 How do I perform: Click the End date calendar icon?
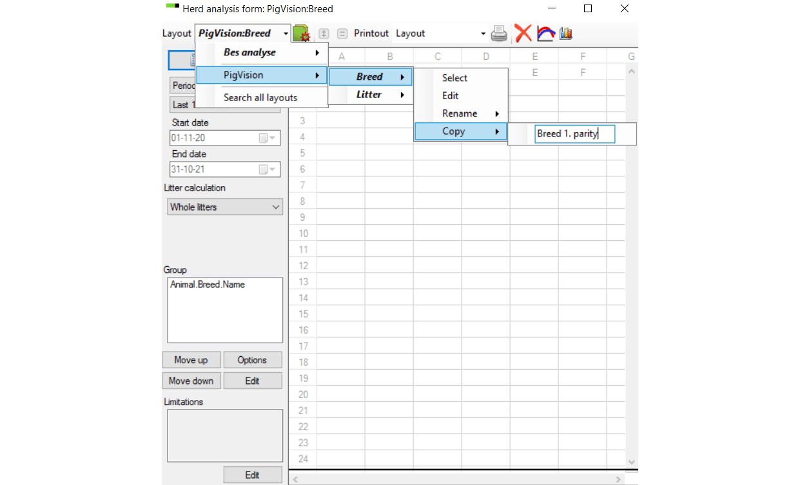(x=263, y=169)
